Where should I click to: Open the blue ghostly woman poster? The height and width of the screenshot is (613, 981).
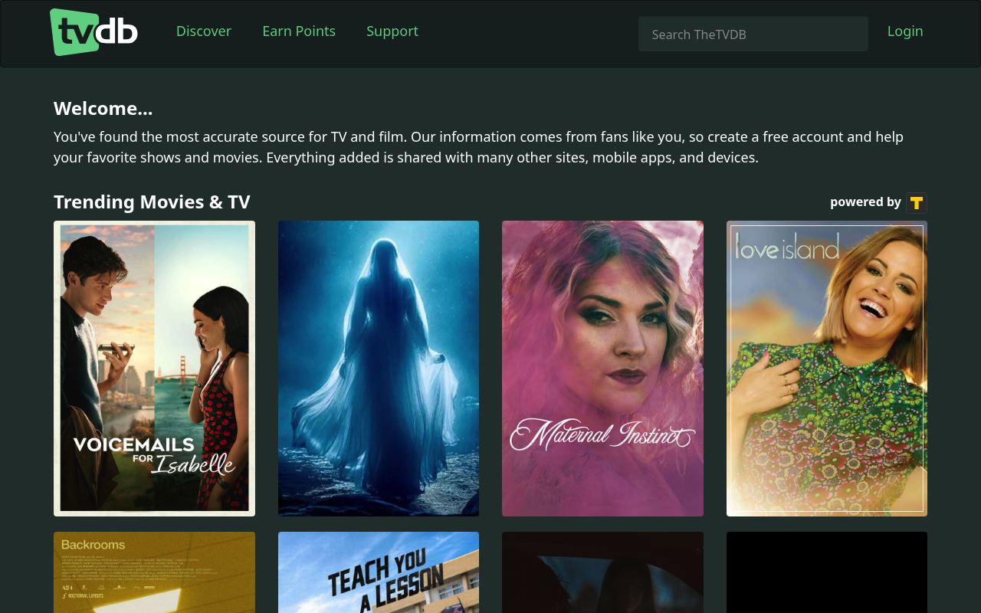[x=379, y=369]
